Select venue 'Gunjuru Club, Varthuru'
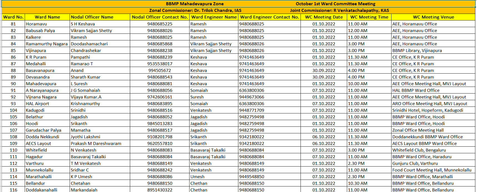Screen dimensions: 477x192 [x=433, y=164]
